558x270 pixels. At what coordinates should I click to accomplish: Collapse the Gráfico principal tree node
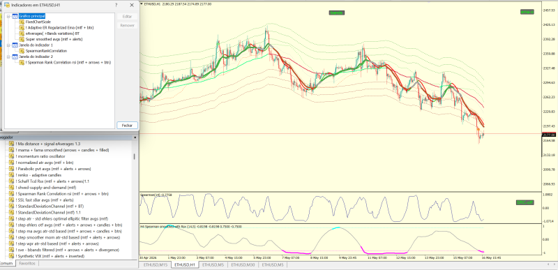8,16
